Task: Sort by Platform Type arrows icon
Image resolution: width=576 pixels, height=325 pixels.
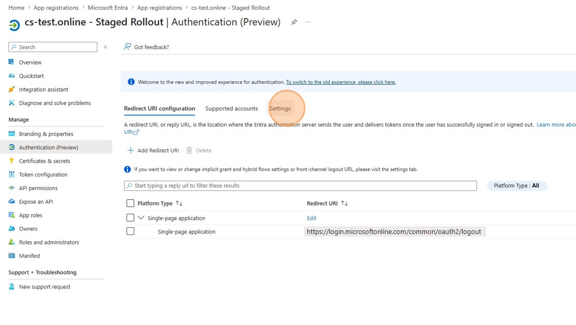Action: pyautogui.click(x=179, y=203)
